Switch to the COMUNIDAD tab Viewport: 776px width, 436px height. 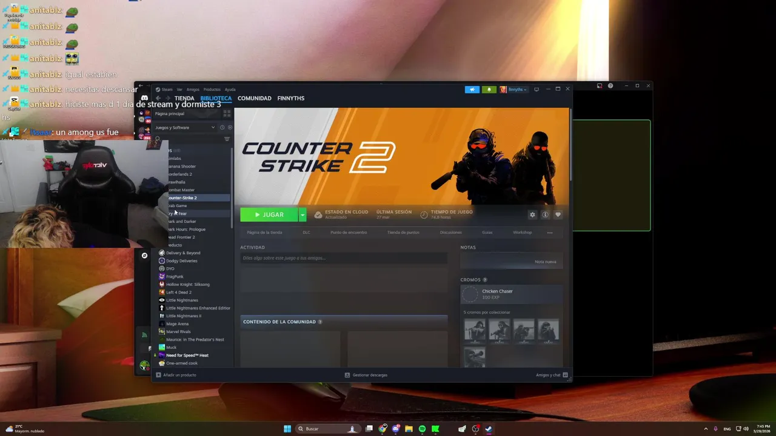click(x=255, y=98)
